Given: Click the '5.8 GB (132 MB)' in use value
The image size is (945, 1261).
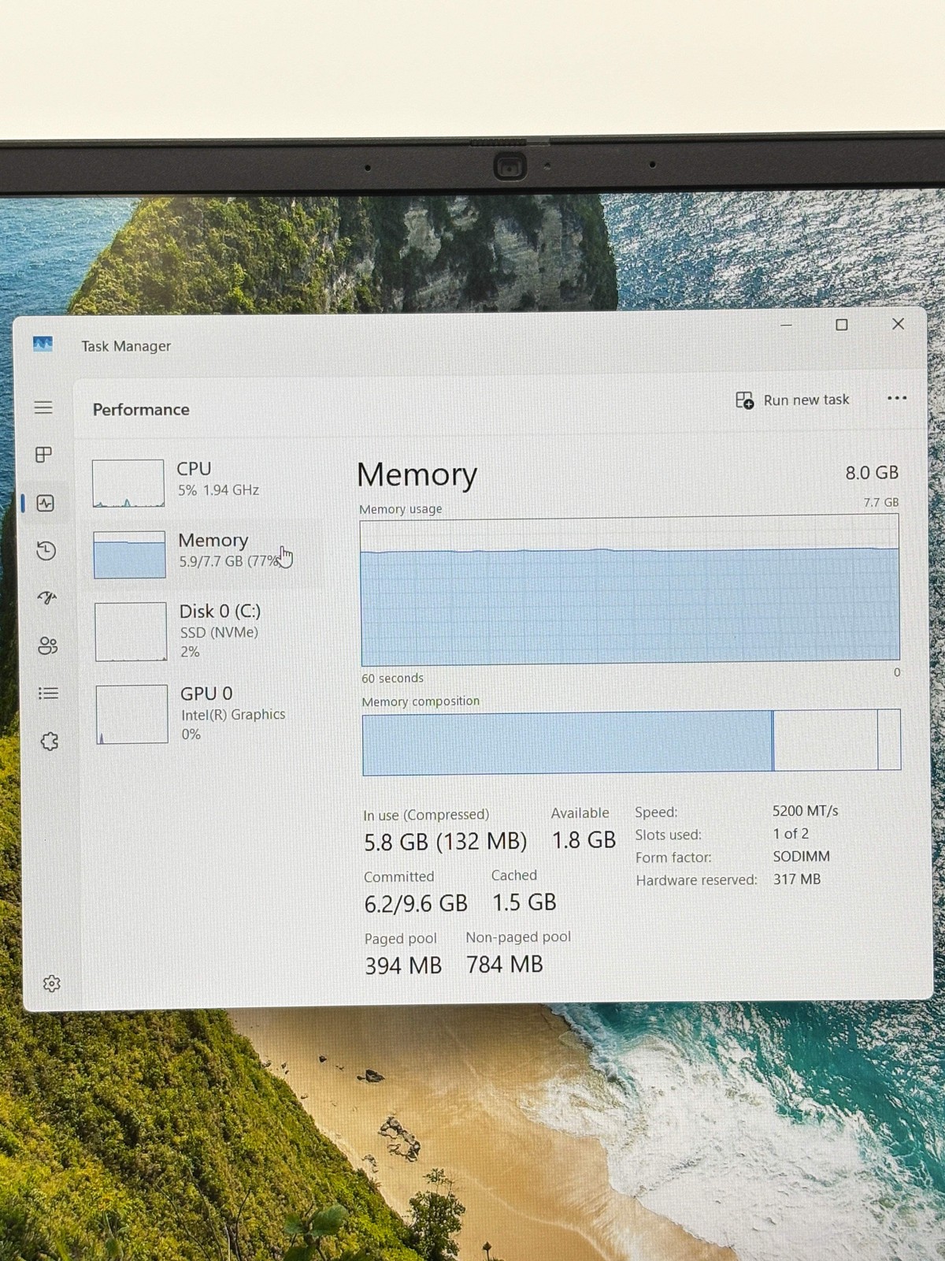Looking at the screenshot, I should (x=445, y=842).
